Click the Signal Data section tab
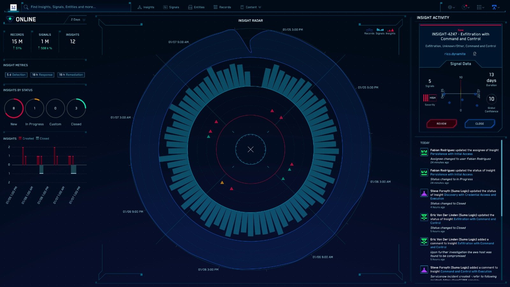Viewport: 510px width, 287px height. [461, 64]
